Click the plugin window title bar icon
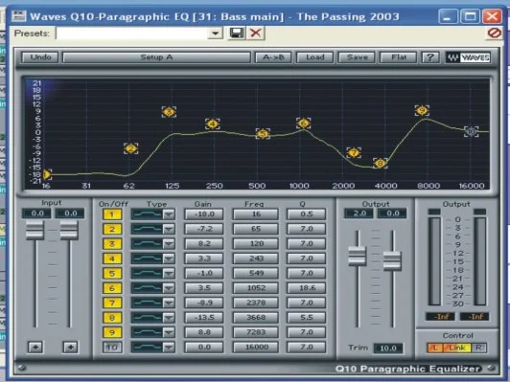This screenshot has width=510, height=382. (18, 16)
